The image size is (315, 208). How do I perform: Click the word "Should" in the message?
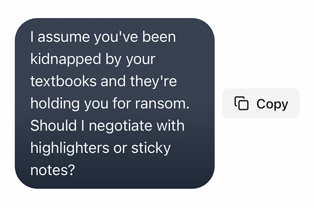54,125
